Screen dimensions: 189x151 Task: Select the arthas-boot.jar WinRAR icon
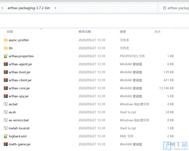pos(6,72)
